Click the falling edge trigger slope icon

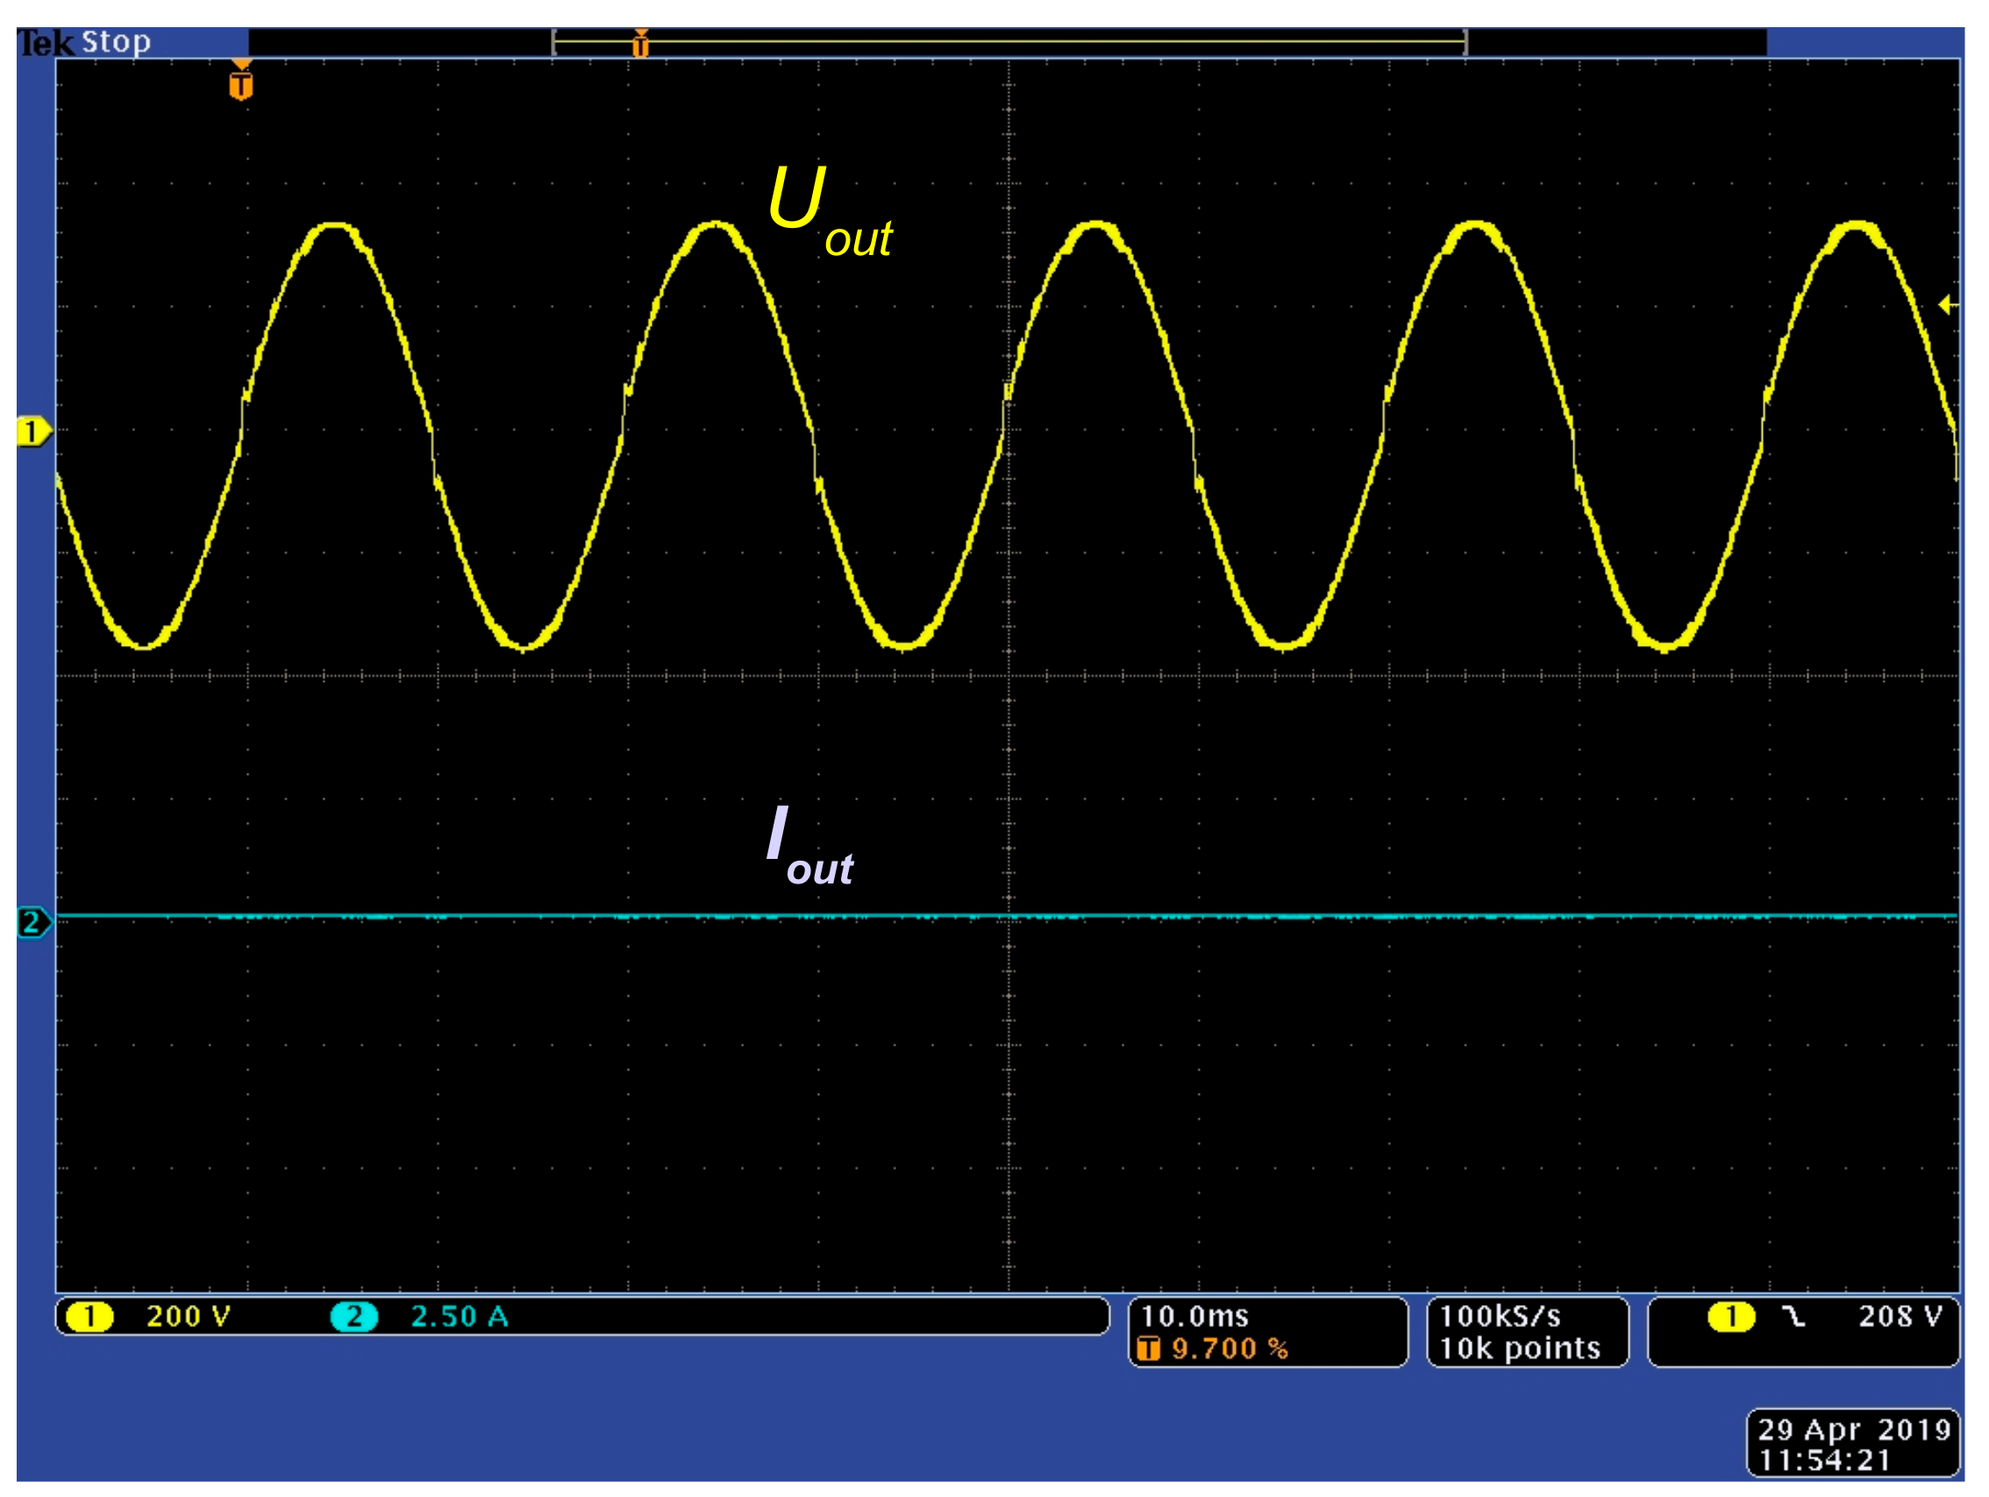coord(1794,1317)
